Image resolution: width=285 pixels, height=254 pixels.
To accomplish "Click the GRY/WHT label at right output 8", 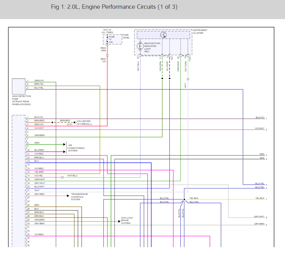I will coord(259,216).
